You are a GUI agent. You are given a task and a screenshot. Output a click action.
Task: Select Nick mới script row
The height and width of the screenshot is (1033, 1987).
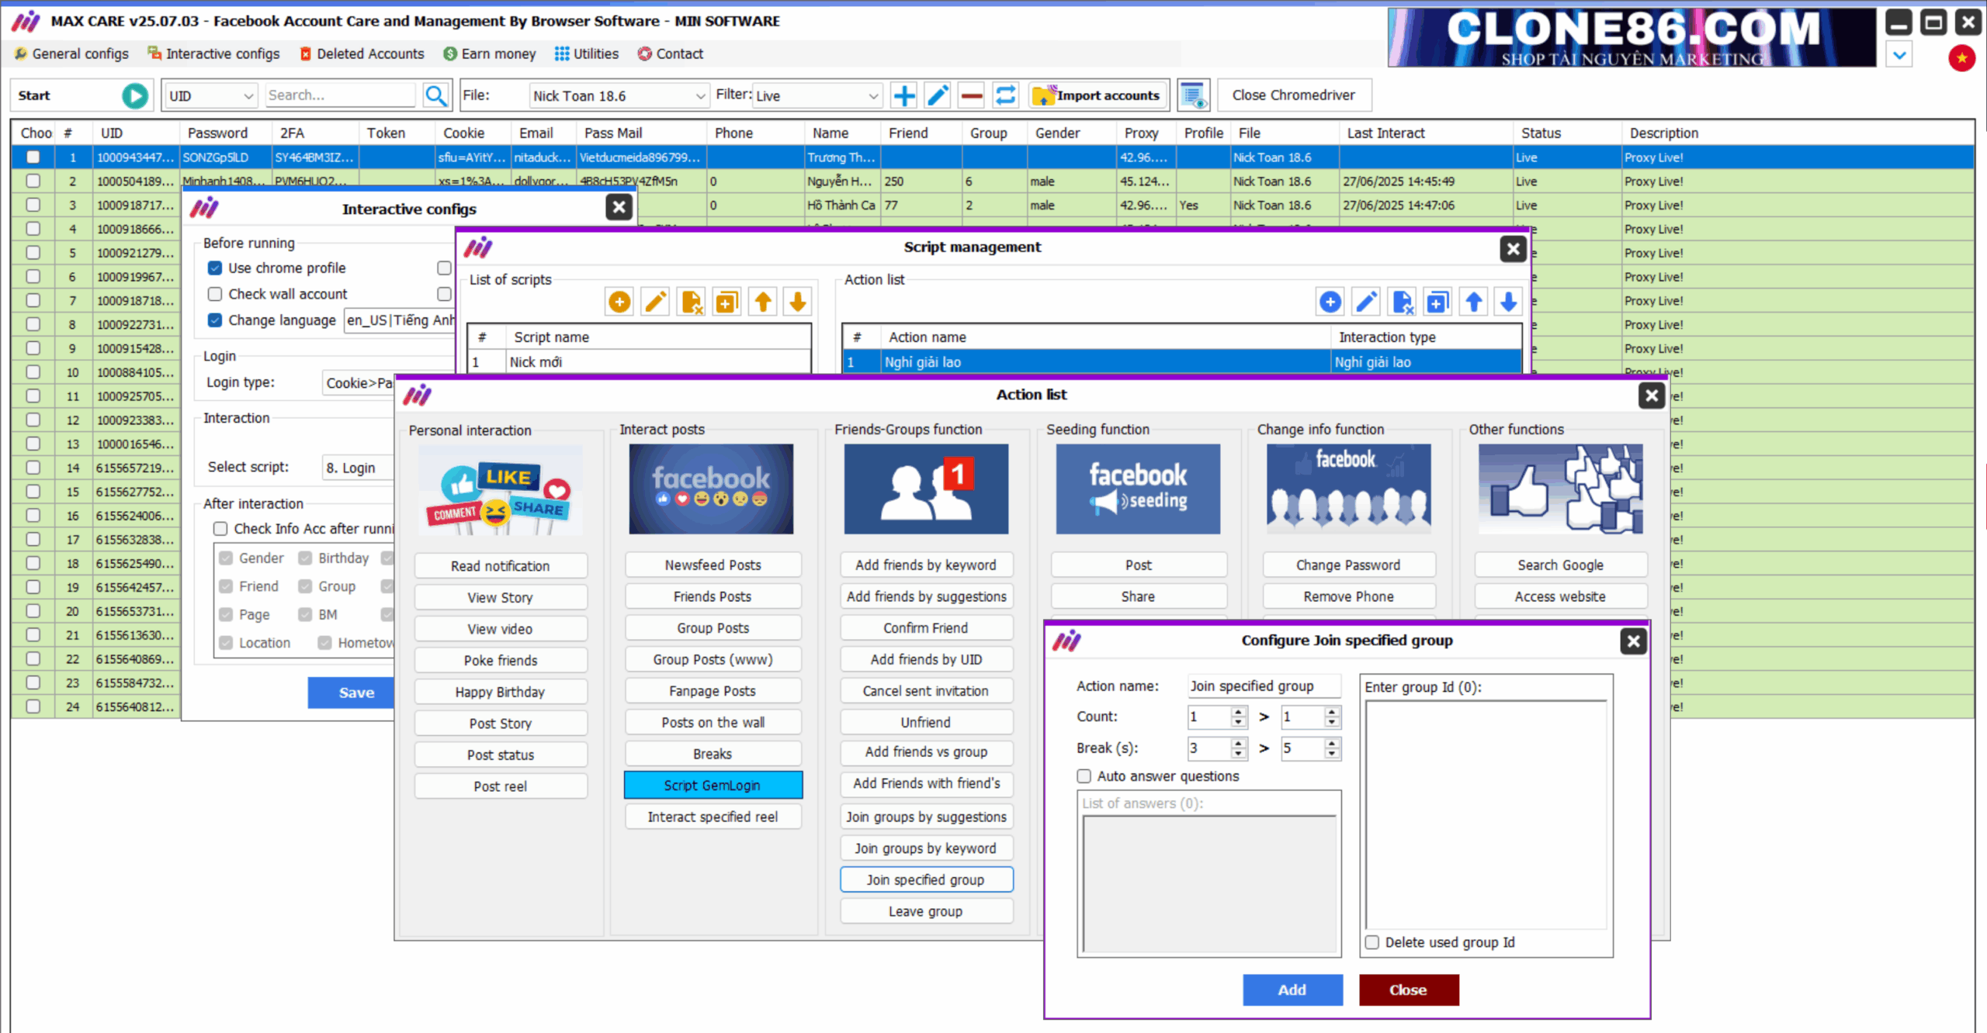click(x=639, y=362)
